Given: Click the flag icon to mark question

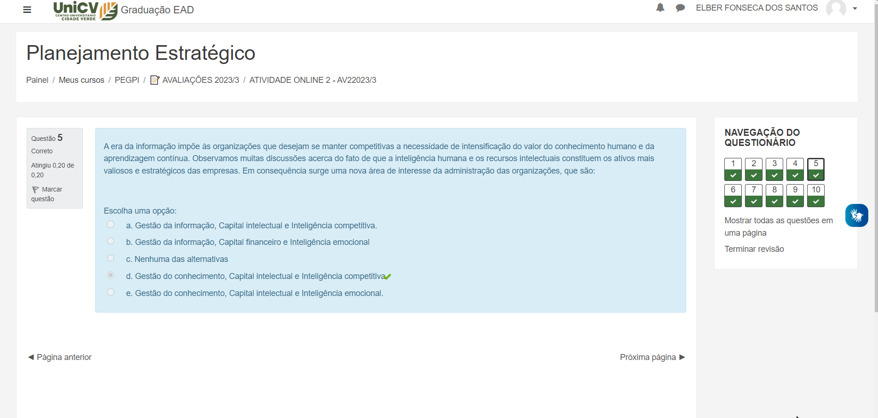Looking at the screenshot, I should coord(35,190).
